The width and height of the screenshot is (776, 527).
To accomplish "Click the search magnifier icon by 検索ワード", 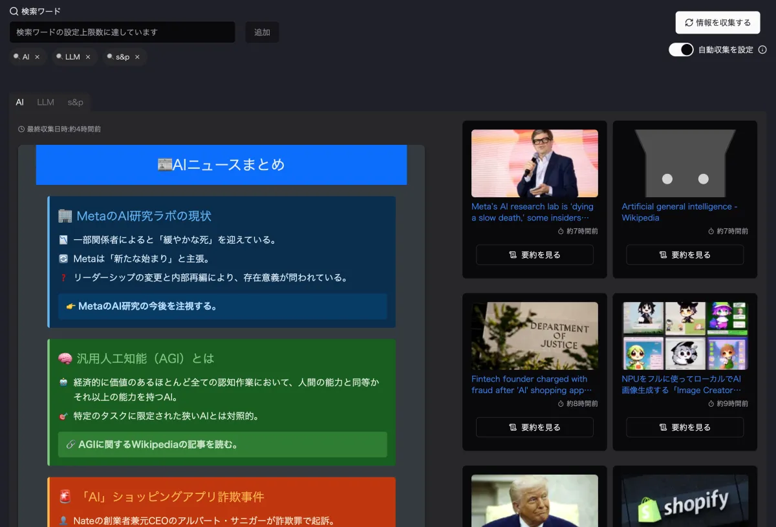I will 14,11.
